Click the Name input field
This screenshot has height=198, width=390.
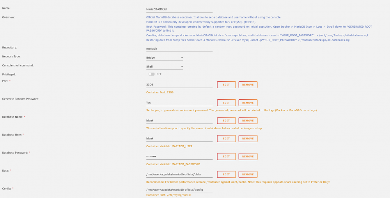click(x=179, y=9)
